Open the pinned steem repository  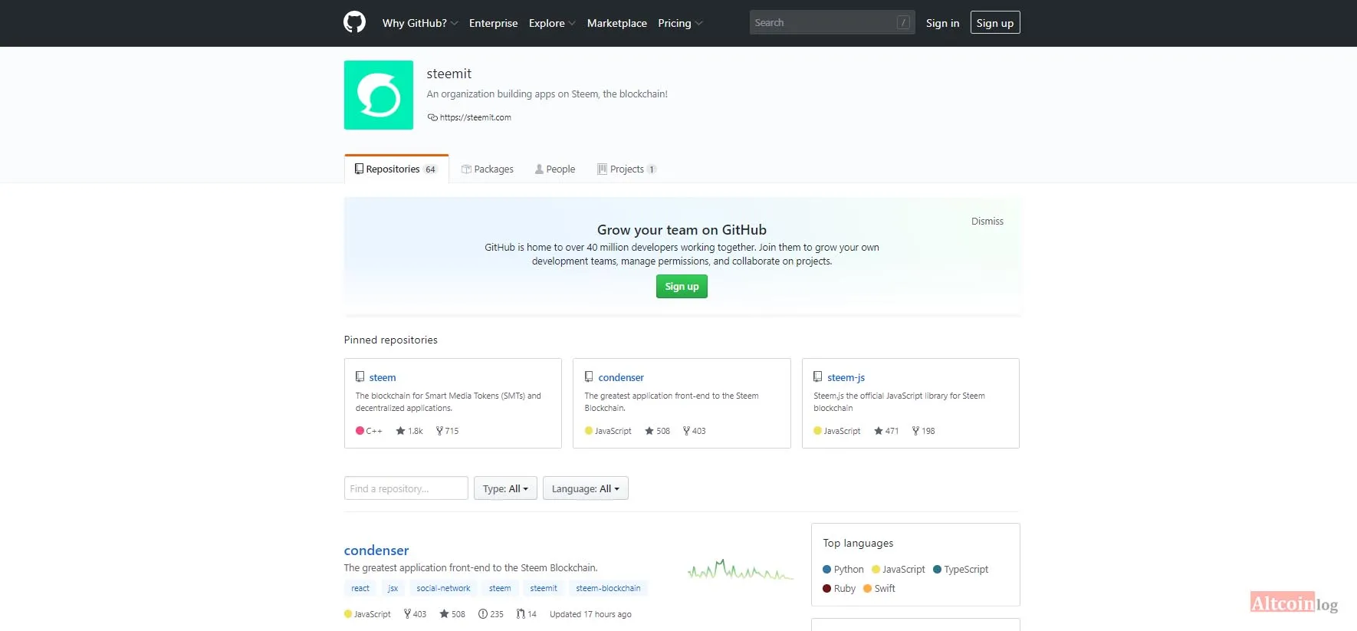coord(383,377)
